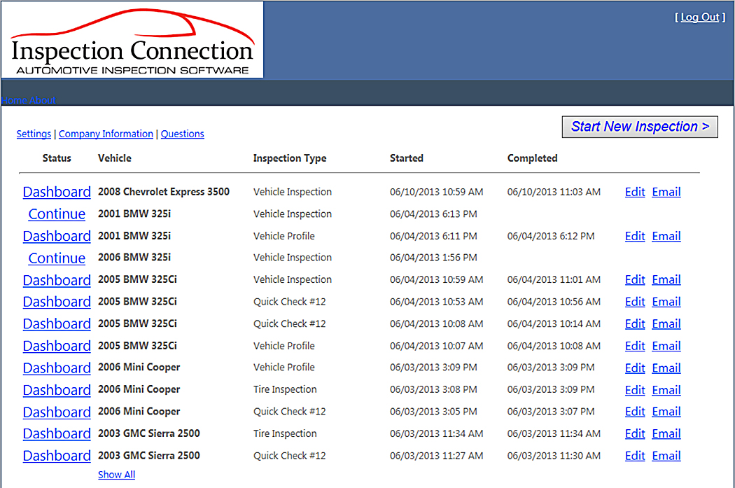Click the Start New Inspection button
735x488 pixels.
(x=640, y=127)
